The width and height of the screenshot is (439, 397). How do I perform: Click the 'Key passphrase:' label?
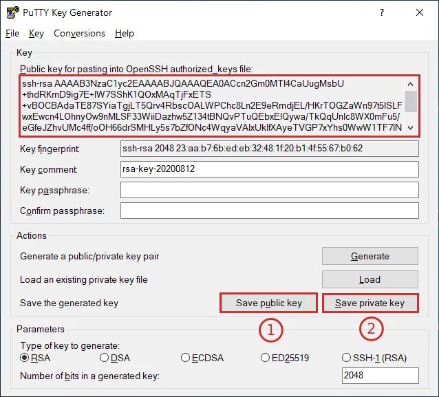coord(54,191)
